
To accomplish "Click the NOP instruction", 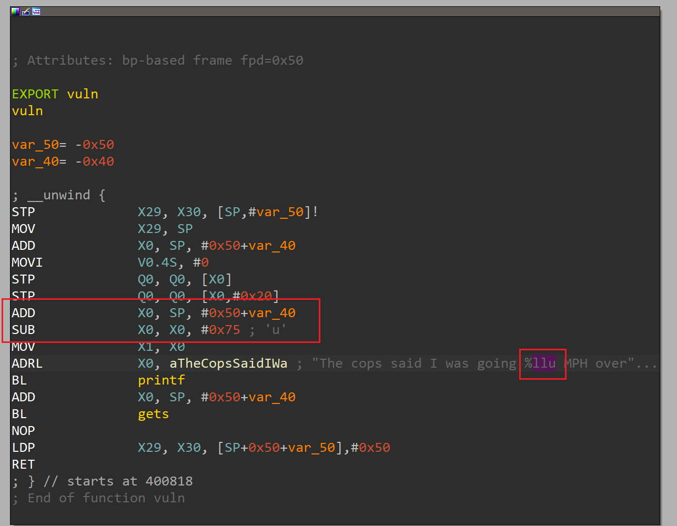I will point(23,431).
